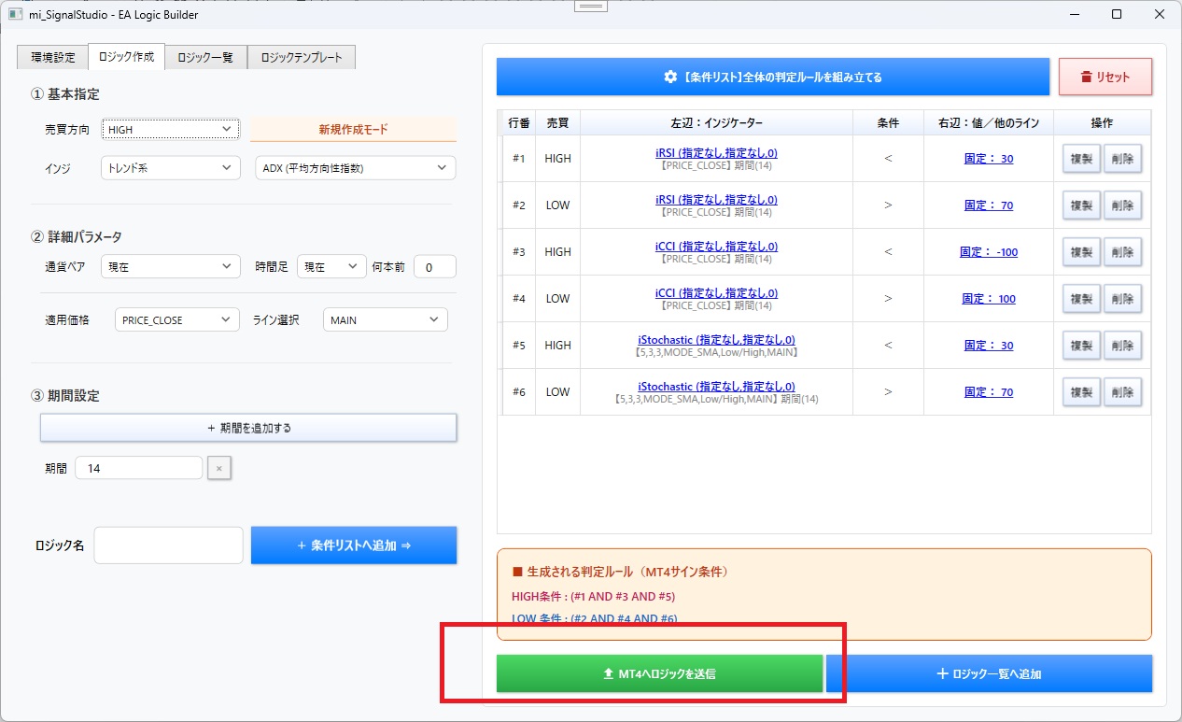
Task: Delete row #4 with 削除
Action: (1122, 299)
